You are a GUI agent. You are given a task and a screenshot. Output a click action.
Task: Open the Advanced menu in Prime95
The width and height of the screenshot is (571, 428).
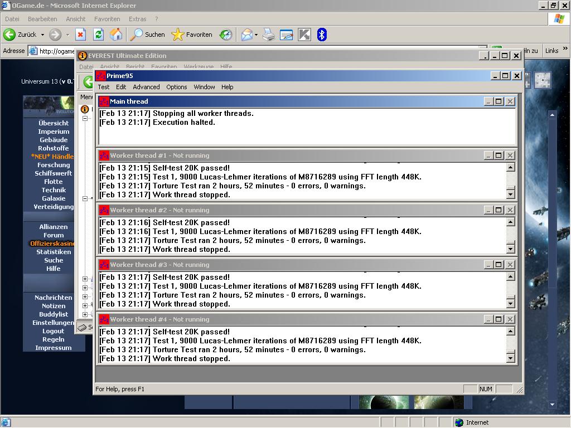146,87
